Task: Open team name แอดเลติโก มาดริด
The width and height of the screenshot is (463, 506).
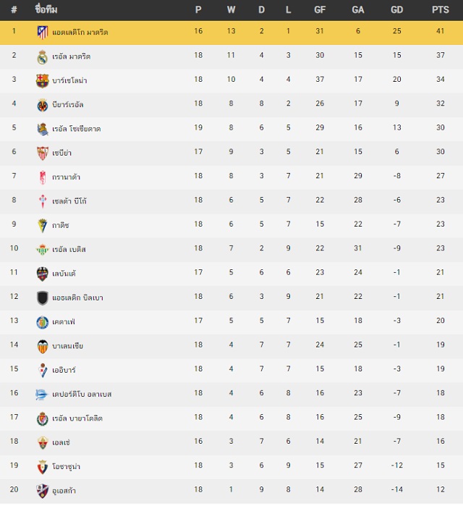Action: 80,33
